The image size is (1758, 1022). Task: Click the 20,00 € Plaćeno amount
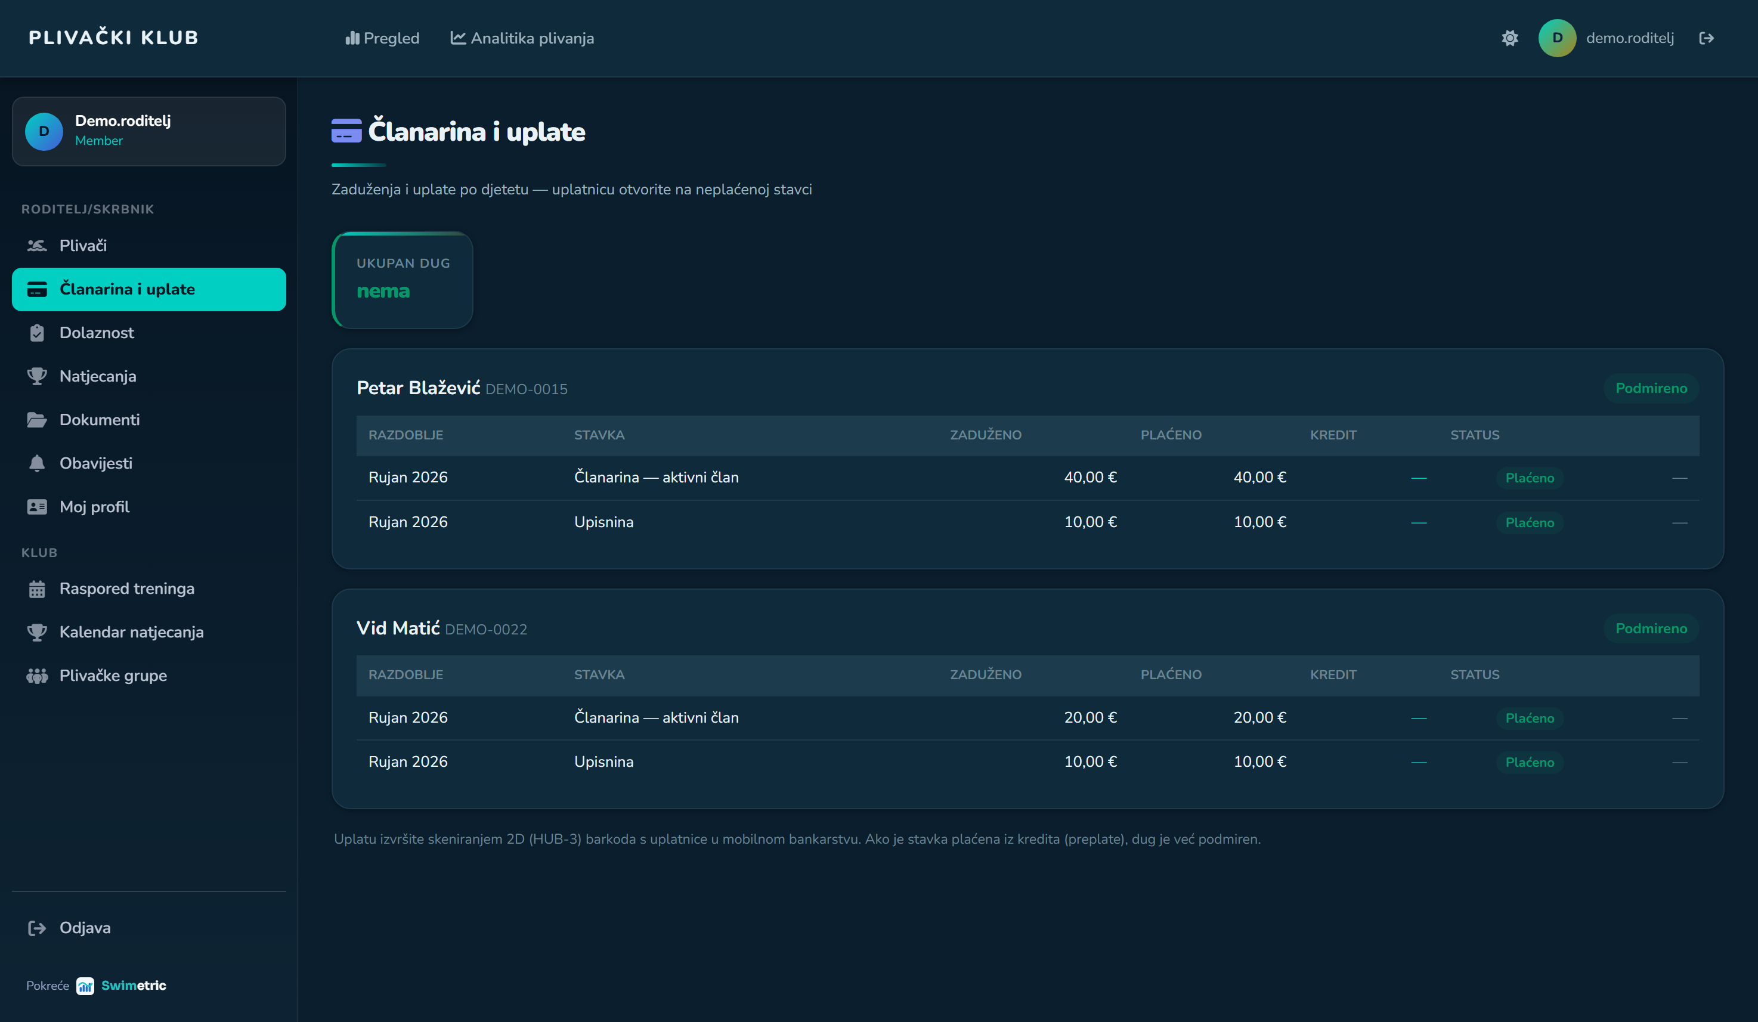coord(1260,717)
